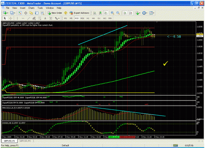Click the Default profile status text
Image resolution: width=205 pixels, height=148 pixels.
tap(65, 145)
